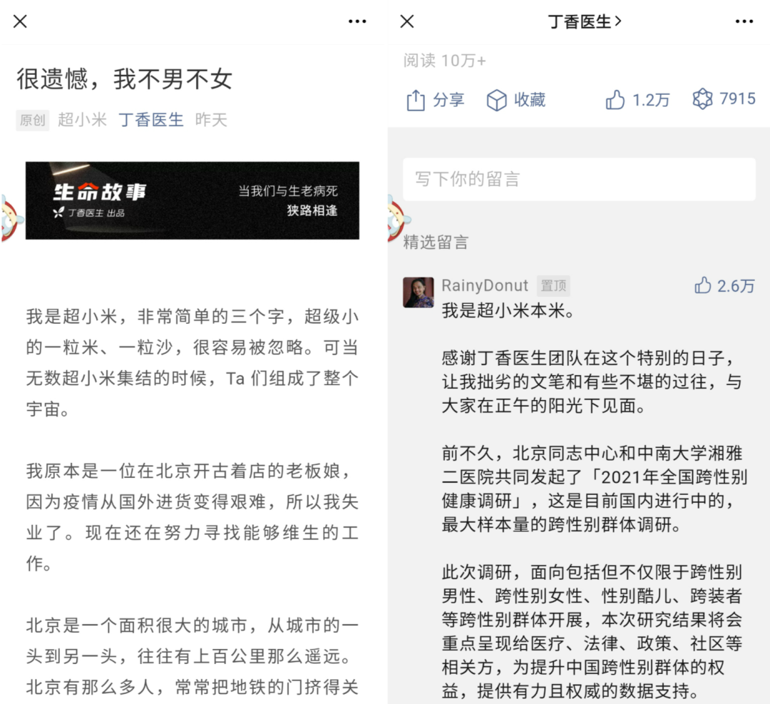Tap the author name 超小米
This screenshot has height=704, width=770.
82,120
